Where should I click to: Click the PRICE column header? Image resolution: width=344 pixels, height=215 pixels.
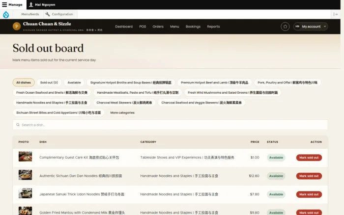coord(255,142)
